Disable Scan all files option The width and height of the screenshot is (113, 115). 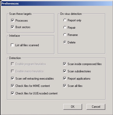(x=65, y=86)
